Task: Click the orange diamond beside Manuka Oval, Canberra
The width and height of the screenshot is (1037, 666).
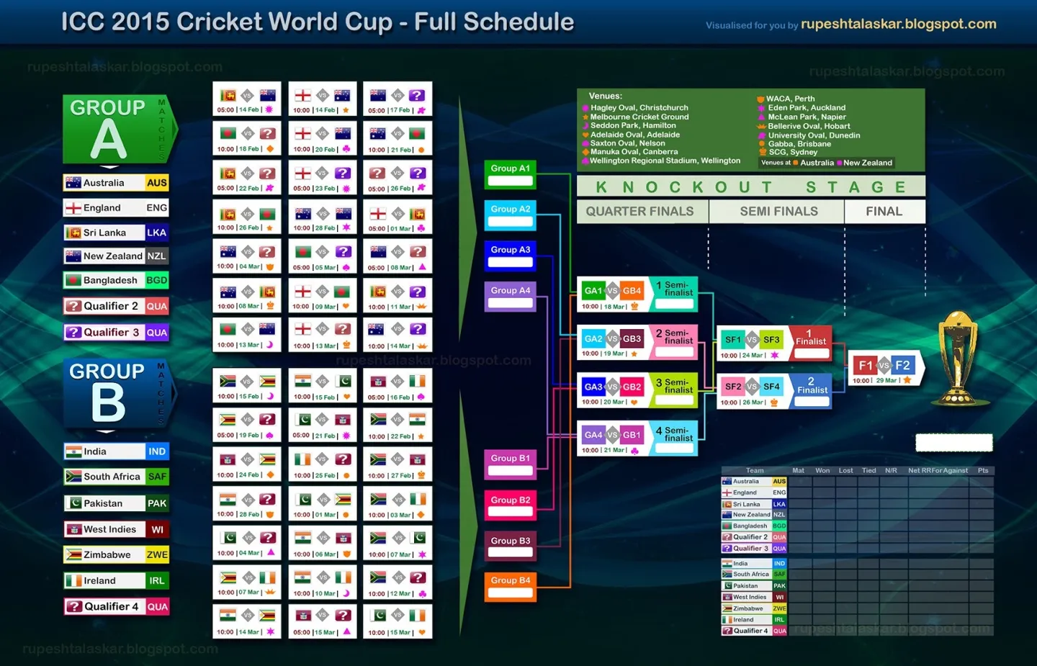Action: (585, 152)
